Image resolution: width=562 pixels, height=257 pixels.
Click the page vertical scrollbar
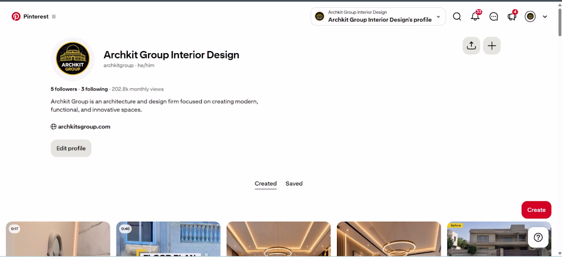tap(560, 21)
